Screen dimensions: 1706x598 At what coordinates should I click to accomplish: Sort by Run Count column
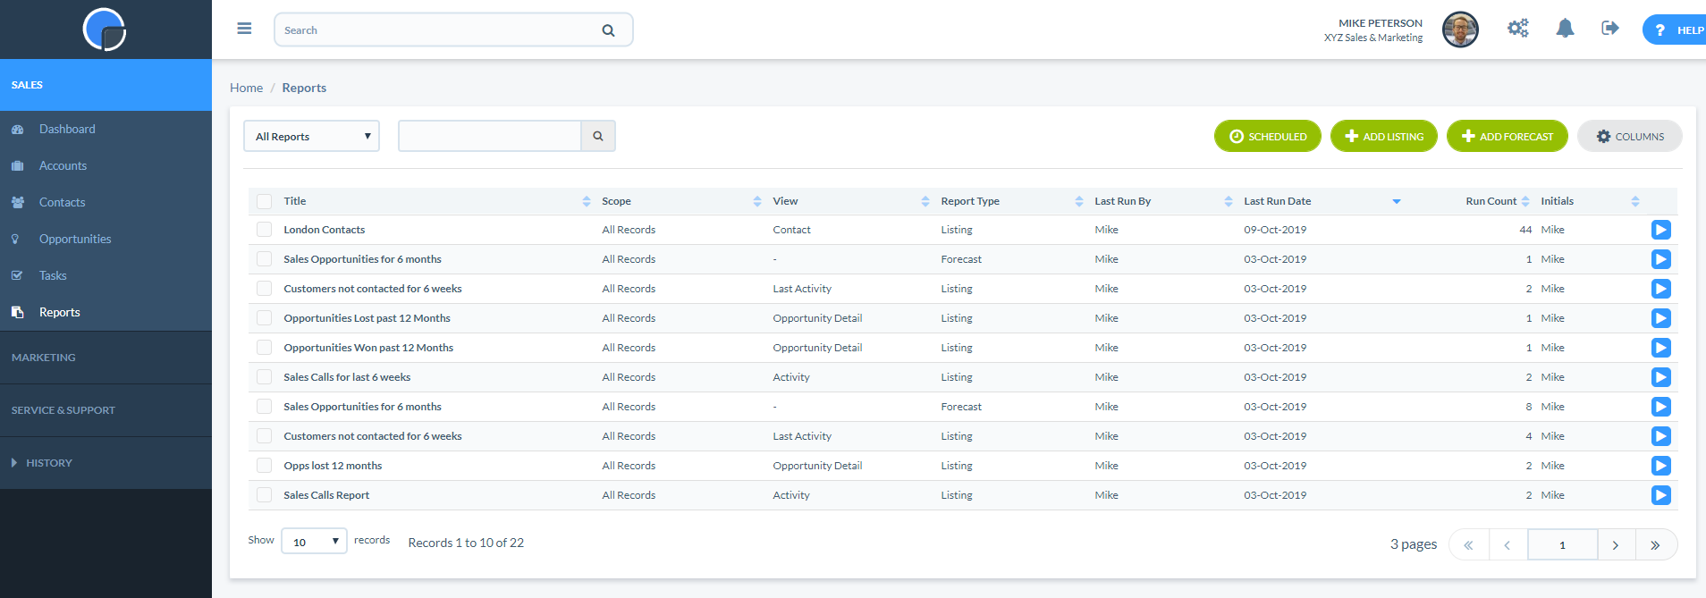pos(1525,201)
